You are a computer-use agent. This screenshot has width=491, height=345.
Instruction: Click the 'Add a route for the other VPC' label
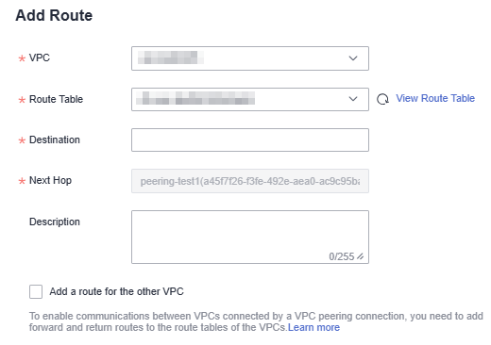tap(116, 291)
